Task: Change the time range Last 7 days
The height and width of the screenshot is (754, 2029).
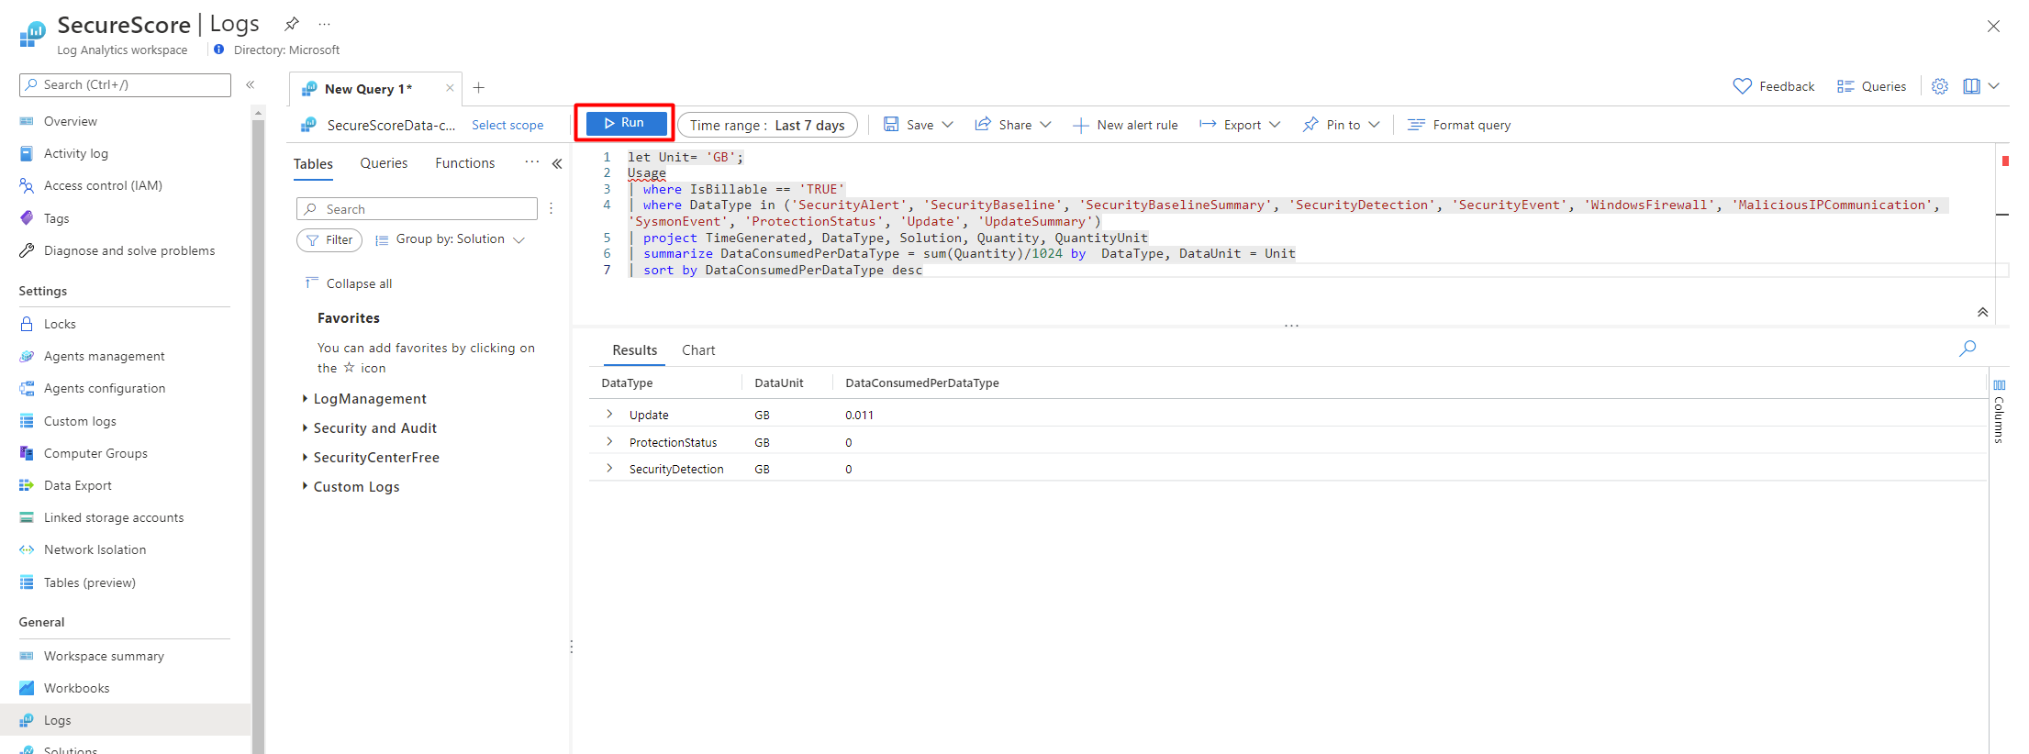Action: pos(767,125)
